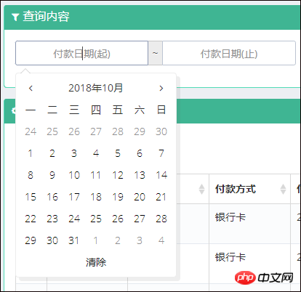The width and height of the screenshot is (301, 292).
Task: Click the 付款日期(起) date field
Action: [x=81, y=53]
